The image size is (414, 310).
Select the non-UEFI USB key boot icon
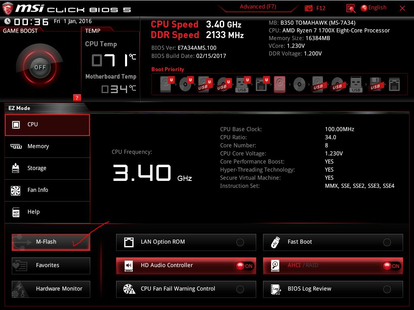click(356, 85)
